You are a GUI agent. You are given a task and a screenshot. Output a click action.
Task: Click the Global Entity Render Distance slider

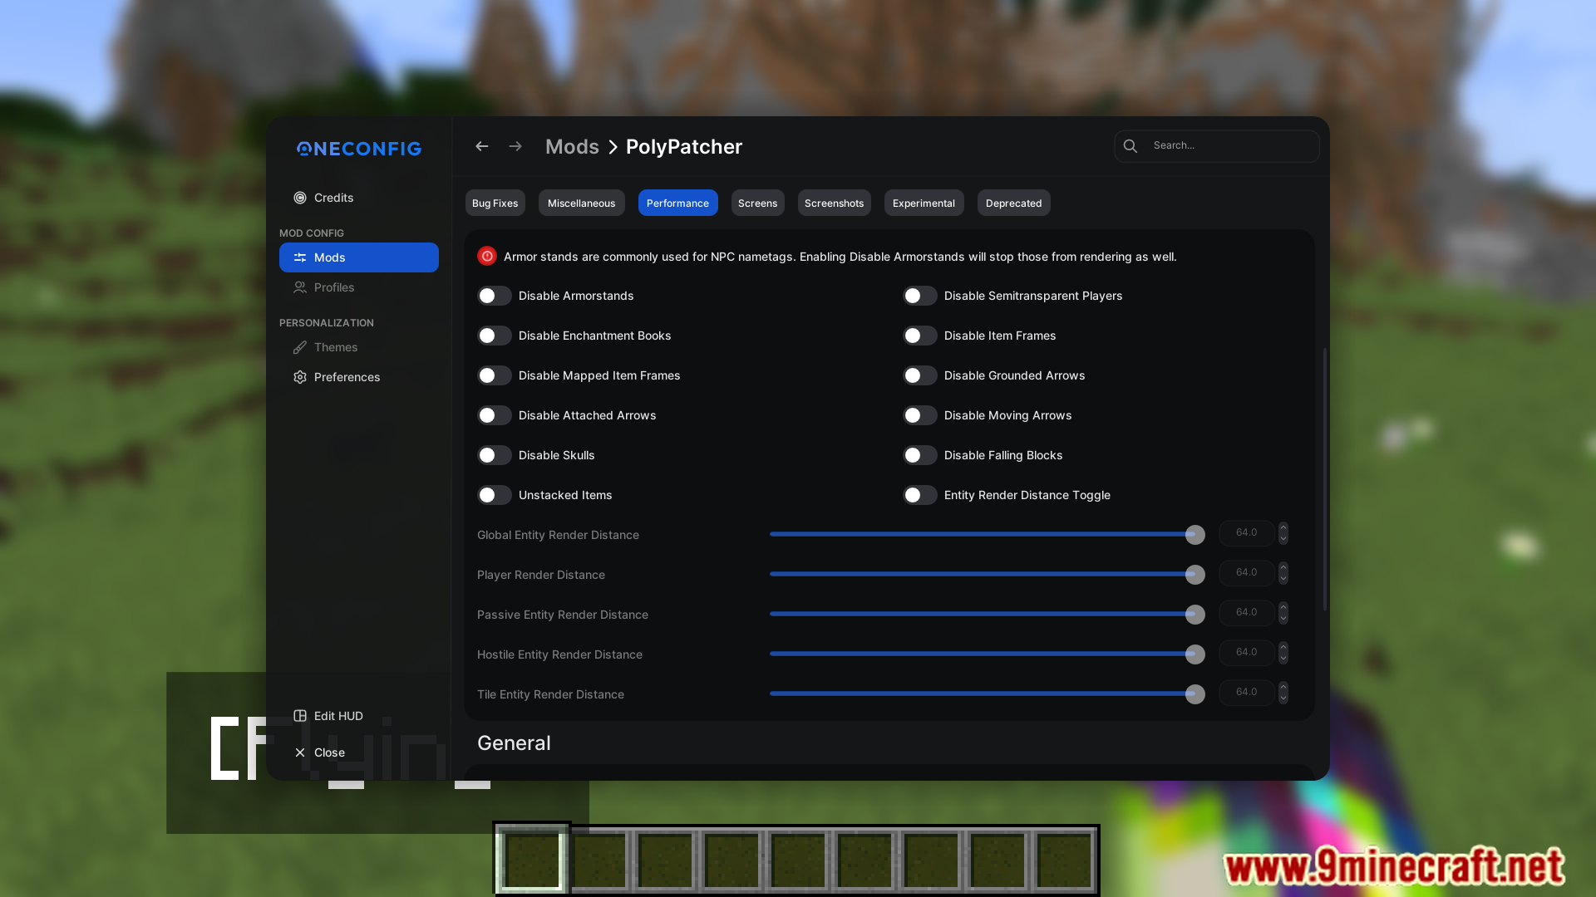point(987,535)
